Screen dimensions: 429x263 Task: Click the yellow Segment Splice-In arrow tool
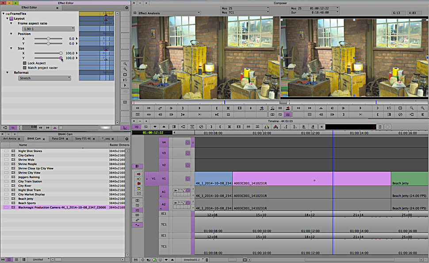(138, 179)
